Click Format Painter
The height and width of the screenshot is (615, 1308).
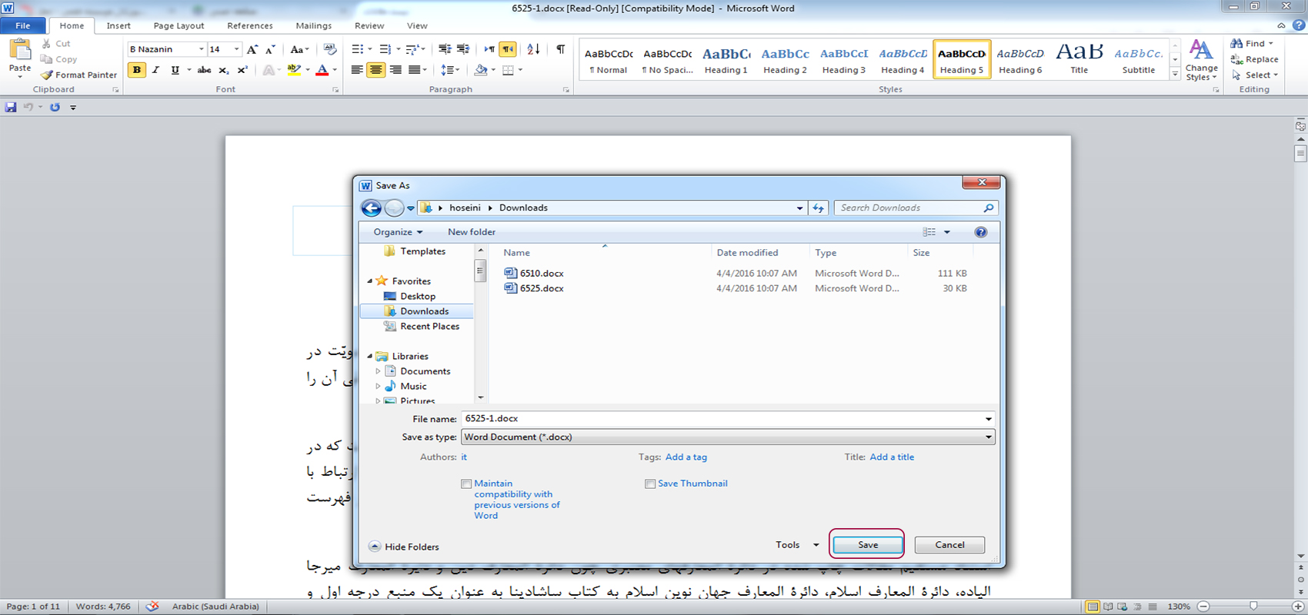pos(79,75)
